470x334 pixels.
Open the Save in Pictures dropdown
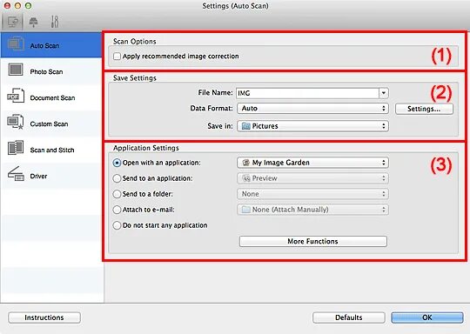(x=312, y=126)
